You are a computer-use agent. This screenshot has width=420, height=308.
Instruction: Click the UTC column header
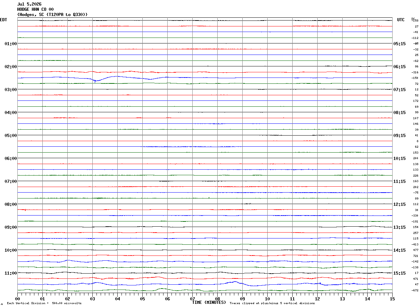point(401,20)
